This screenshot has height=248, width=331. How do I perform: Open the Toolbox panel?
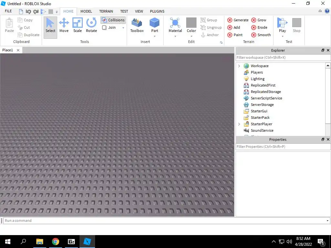(x=137, y=25)
